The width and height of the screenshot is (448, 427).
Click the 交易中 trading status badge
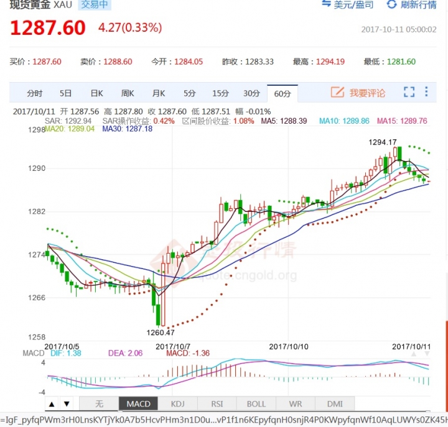(95, 5)
